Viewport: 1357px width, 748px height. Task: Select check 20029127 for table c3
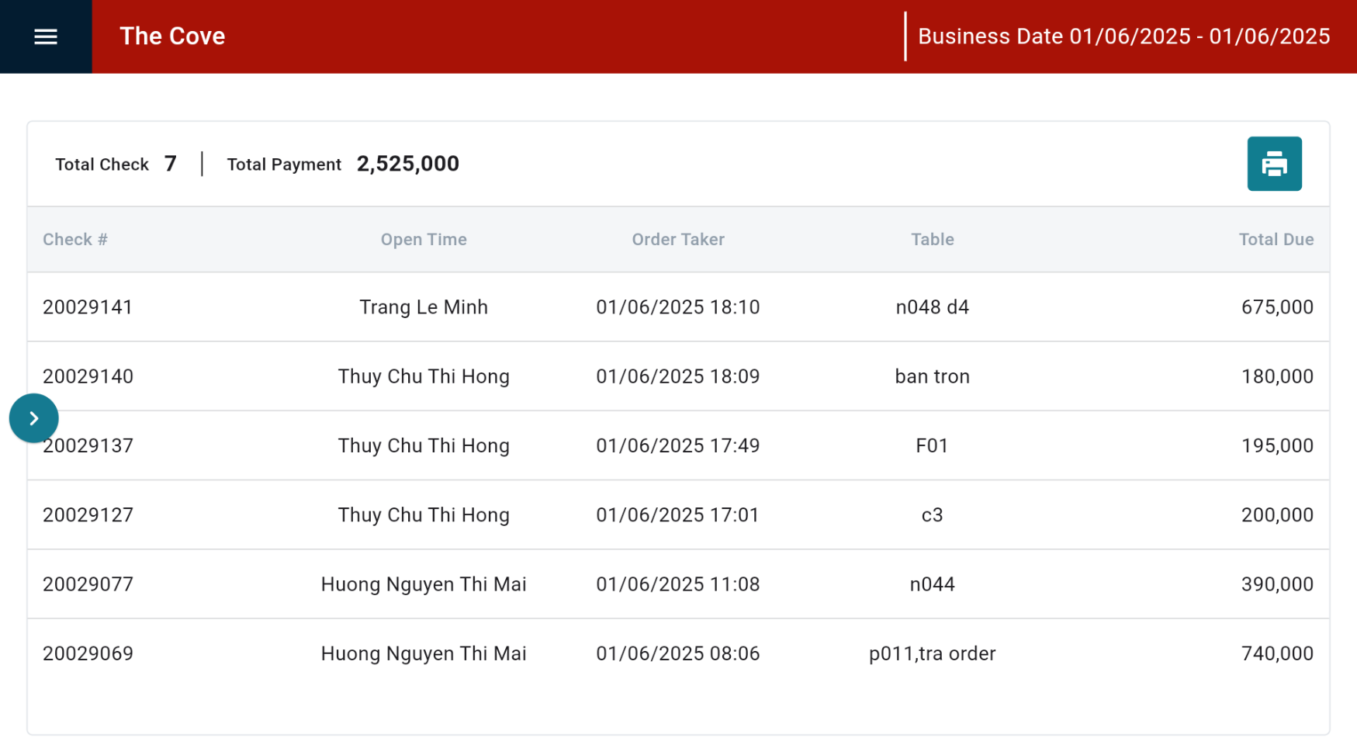(88, 515)
